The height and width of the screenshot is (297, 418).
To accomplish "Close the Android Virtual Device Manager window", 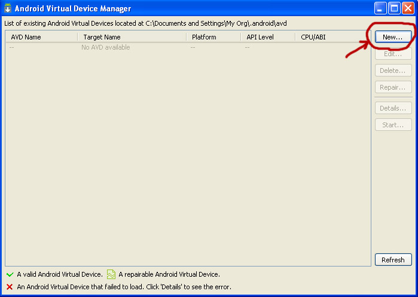I will pyautogui.click(x=408, y=8).
